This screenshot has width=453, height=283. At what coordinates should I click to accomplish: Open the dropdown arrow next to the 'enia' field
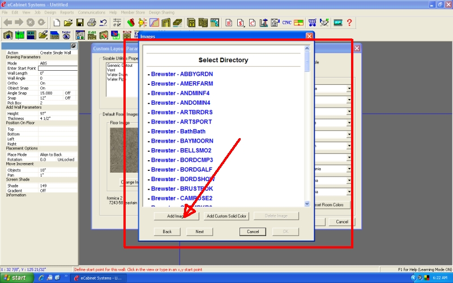[x=349, y=169]
